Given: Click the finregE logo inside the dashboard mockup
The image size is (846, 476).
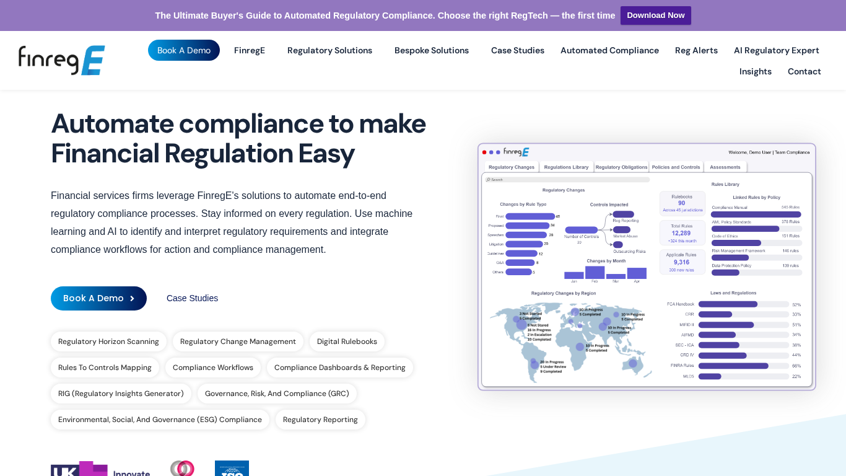Looking at the screenshot, I should coord(516,152).
